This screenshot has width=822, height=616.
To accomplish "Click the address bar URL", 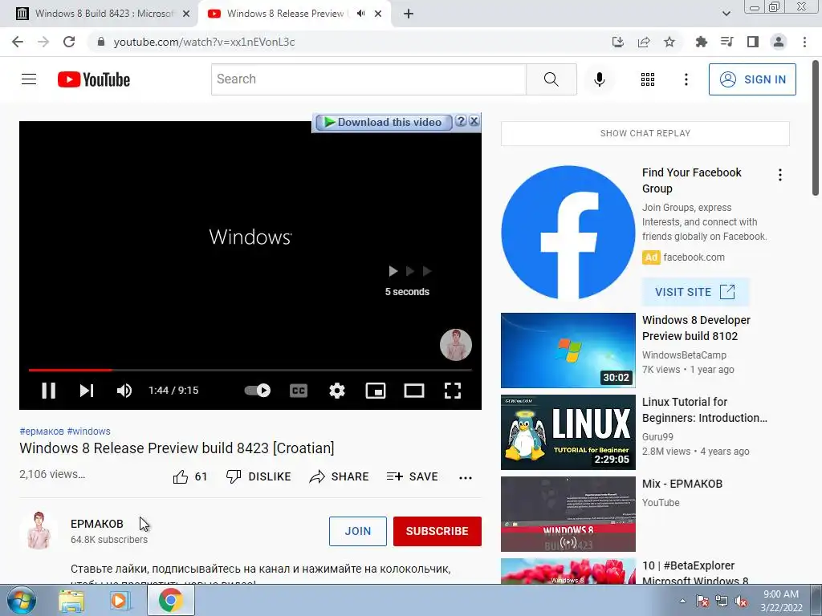I will (x=204, y=42).
